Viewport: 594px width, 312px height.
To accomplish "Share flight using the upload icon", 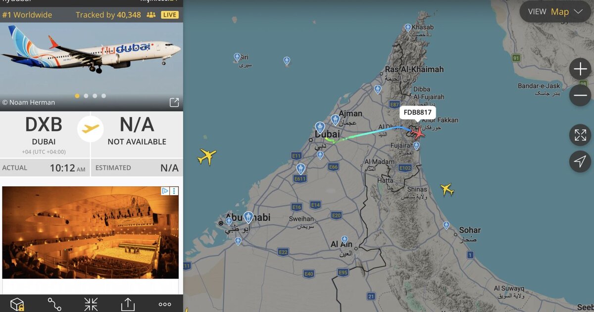I will (128, 304).
